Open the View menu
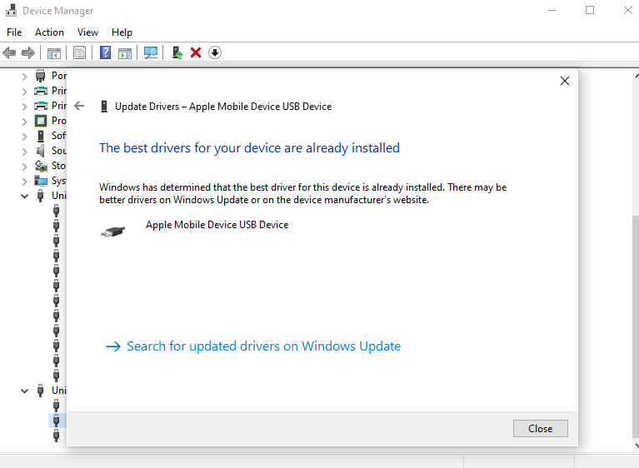The image size is (639, 468). [87, 32]
